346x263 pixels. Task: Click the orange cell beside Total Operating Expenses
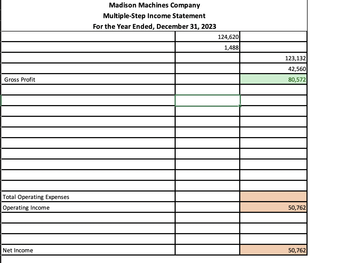273,197
